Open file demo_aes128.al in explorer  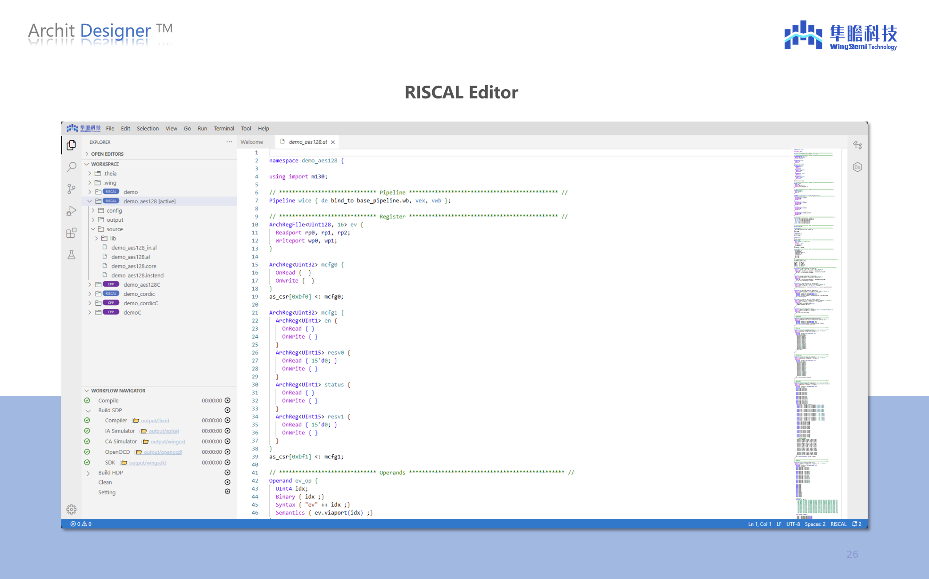point(131,257)
